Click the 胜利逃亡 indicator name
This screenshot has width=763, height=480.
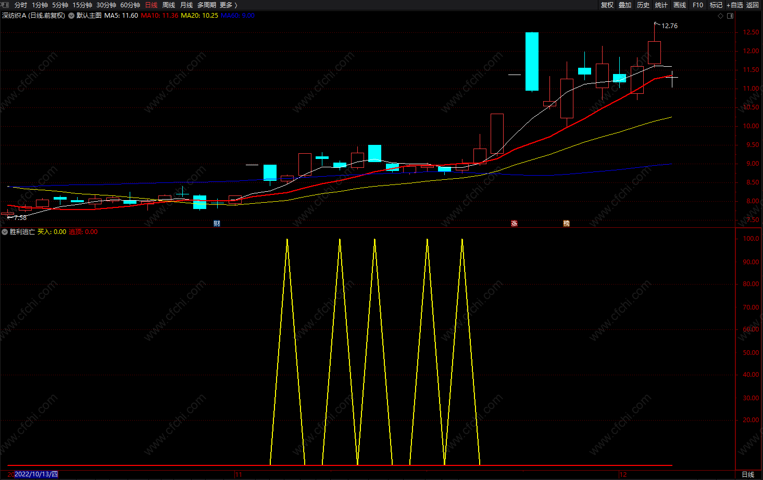coord(22,232)
